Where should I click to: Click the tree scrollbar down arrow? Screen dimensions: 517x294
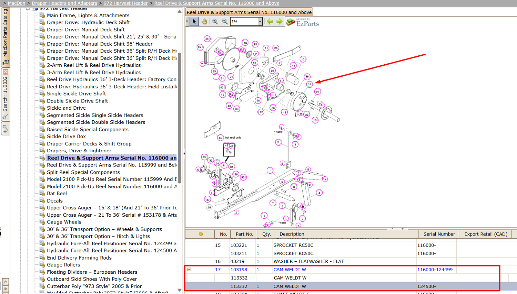pos(180,290)
